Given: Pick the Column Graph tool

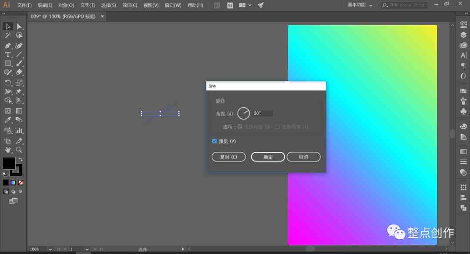Looking at the screenshot, I should tap(19, 130).
